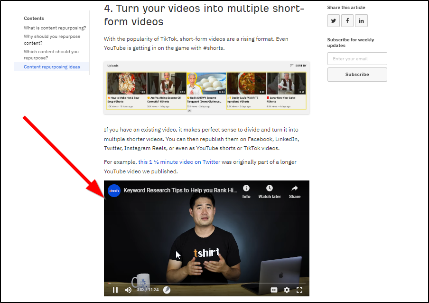Click the Contents sidebar heading
Image resolution: width=429 pixels, height=303 pixels.
[34, 19]
